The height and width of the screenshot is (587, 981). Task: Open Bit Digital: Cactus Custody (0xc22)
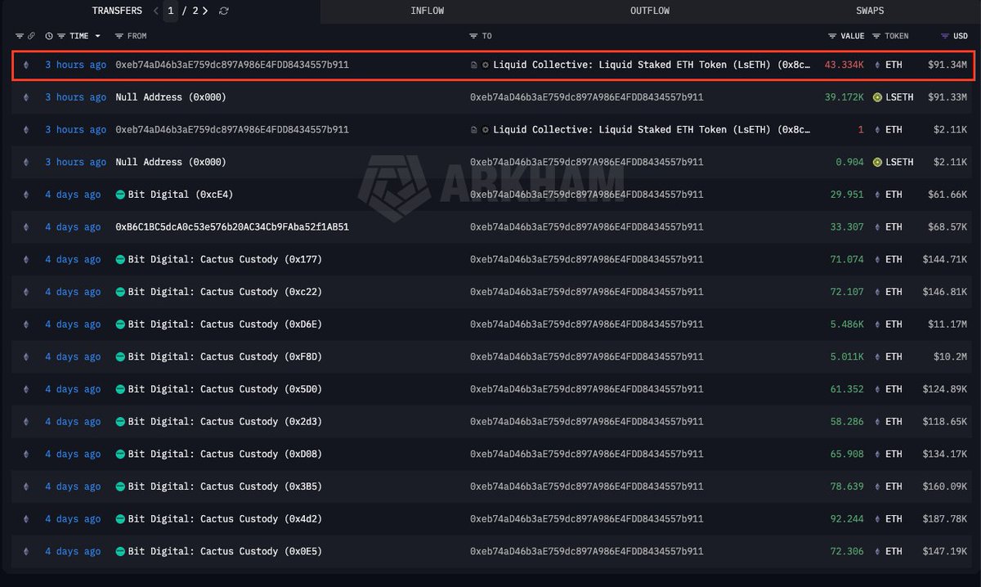click(x=225, y=292)
